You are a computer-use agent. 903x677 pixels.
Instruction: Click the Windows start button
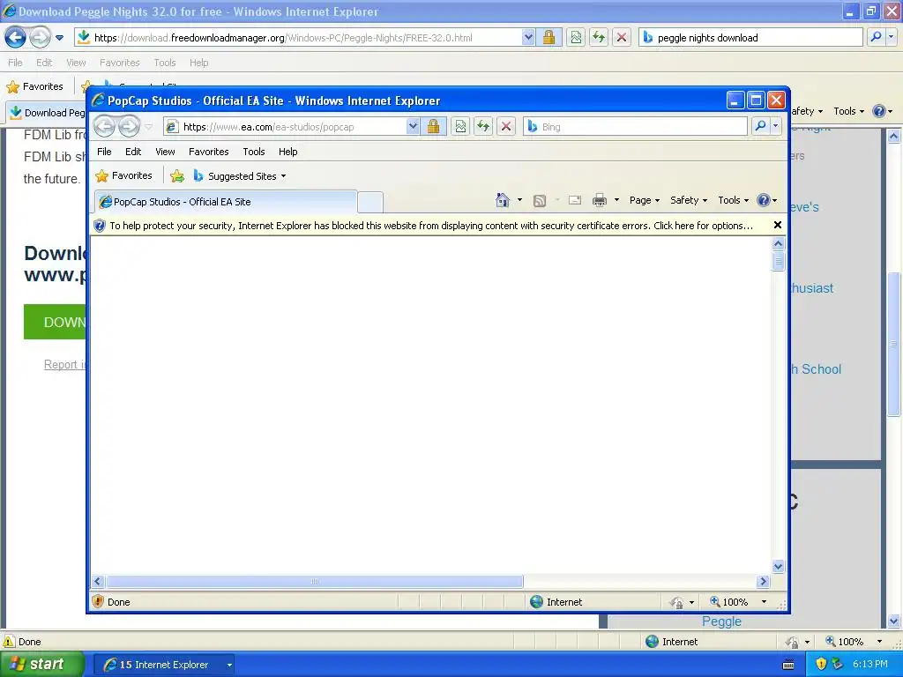pos(42,665)
